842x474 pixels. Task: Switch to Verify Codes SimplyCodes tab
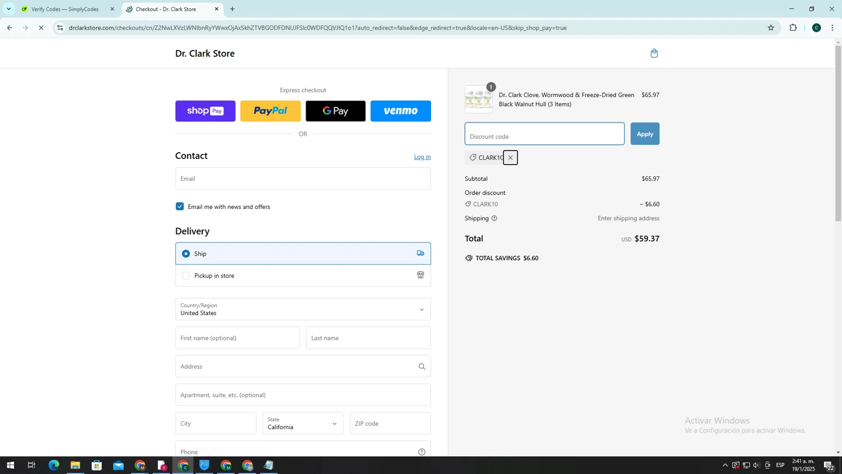point(65,9)
